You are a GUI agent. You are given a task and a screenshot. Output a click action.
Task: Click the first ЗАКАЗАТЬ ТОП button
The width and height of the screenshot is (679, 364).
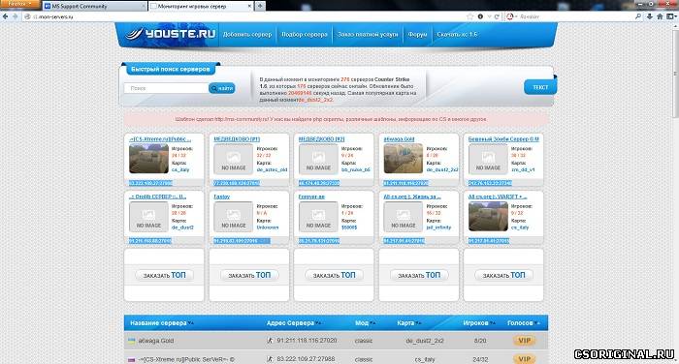coord(164,275)
